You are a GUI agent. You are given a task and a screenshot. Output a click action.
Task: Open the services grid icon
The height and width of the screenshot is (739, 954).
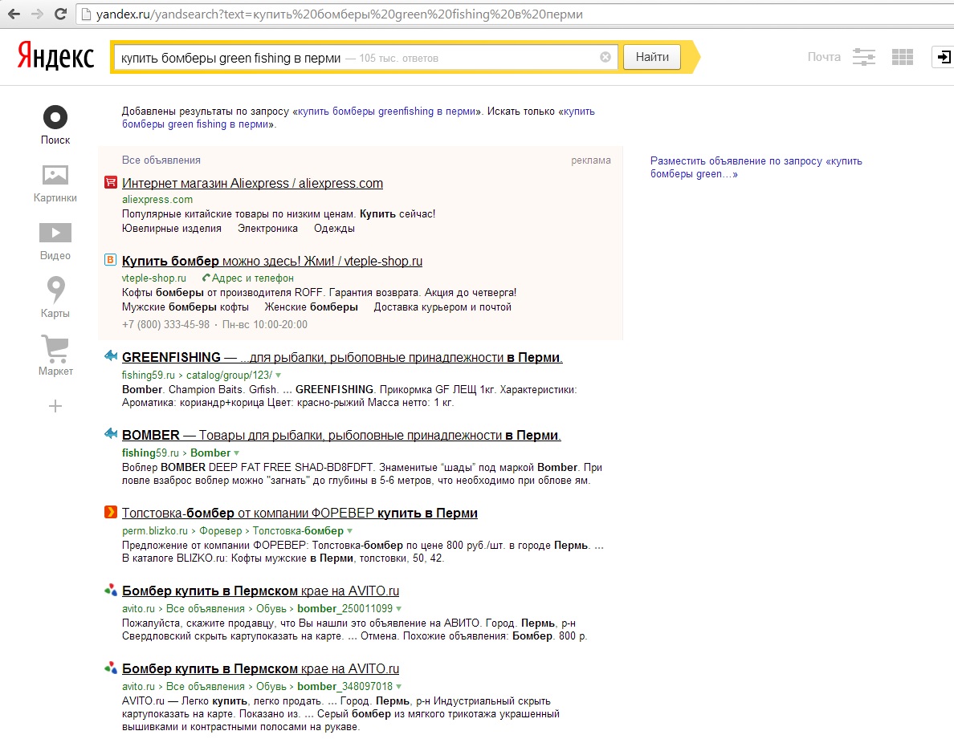tap(903, 57)
